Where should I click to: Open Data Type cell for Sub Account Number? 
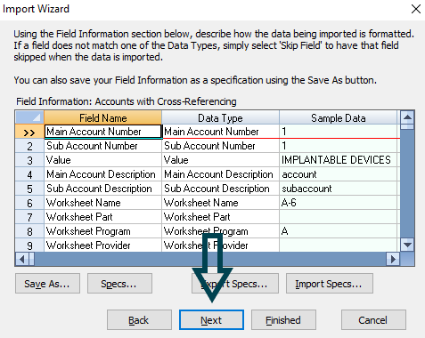(x=220, y=146)
